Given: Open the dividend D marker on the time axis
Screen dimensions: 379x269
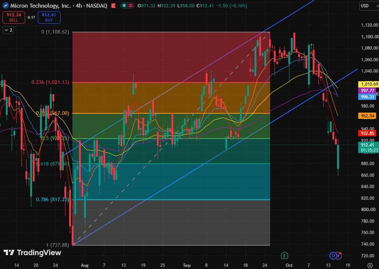Looking at the screenshot, I should (x=333, y=256).
